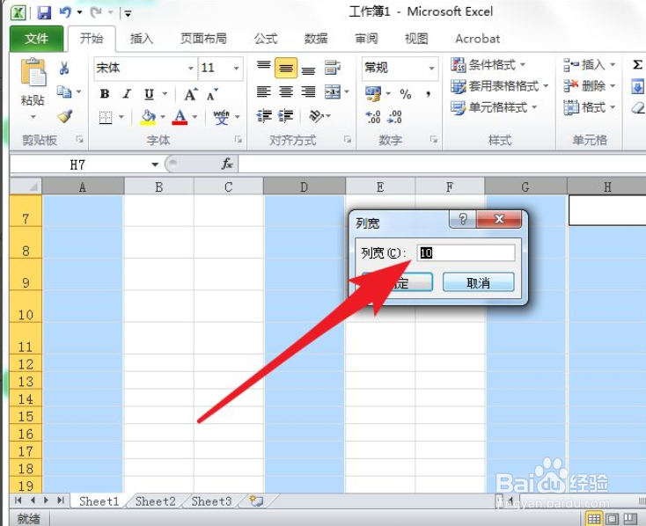
Task: Click the Paste clipboard icon
Action: tap(33, 73)
